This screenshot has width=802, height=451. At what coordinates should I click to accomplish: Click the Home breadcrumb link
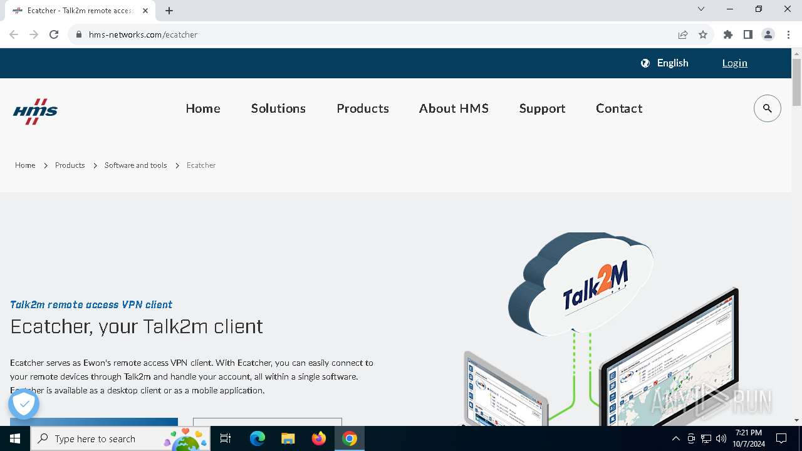point(25,165)
